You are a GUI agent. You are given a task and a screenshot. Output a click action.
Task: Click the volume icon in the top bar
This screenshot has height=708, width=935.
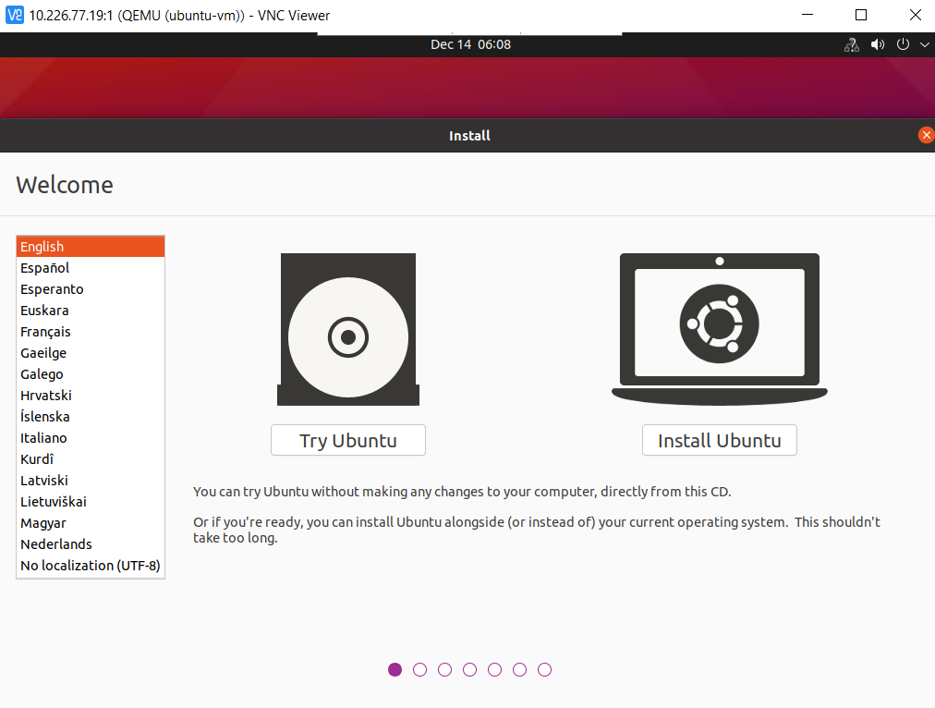(x=876, y=43)
